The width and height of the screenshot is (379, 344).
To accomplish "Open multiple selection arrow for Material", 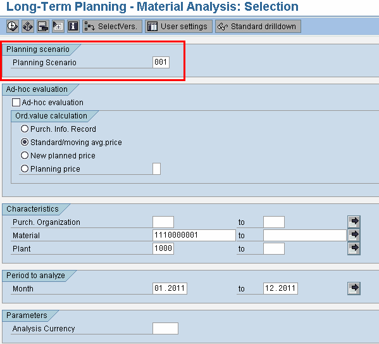I will point(354,235).
